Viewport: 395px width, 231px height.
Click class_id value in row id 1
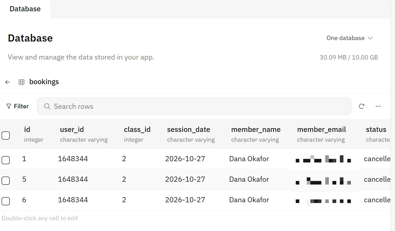[124, 159]
